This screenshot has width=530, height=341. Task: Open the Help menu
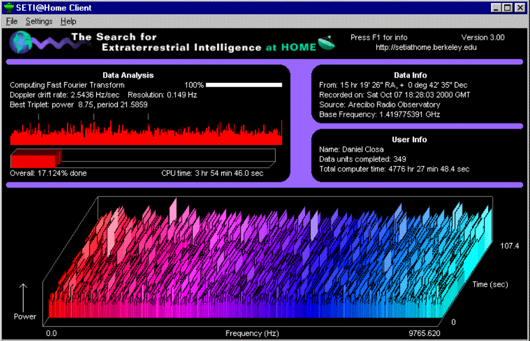point(69,22)
